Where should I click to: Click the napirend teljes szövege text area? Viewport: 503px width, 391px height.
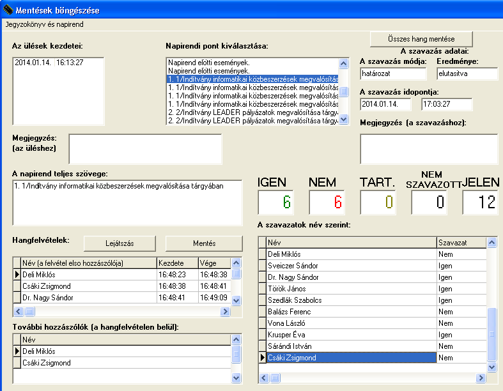(x=127, y=203)
